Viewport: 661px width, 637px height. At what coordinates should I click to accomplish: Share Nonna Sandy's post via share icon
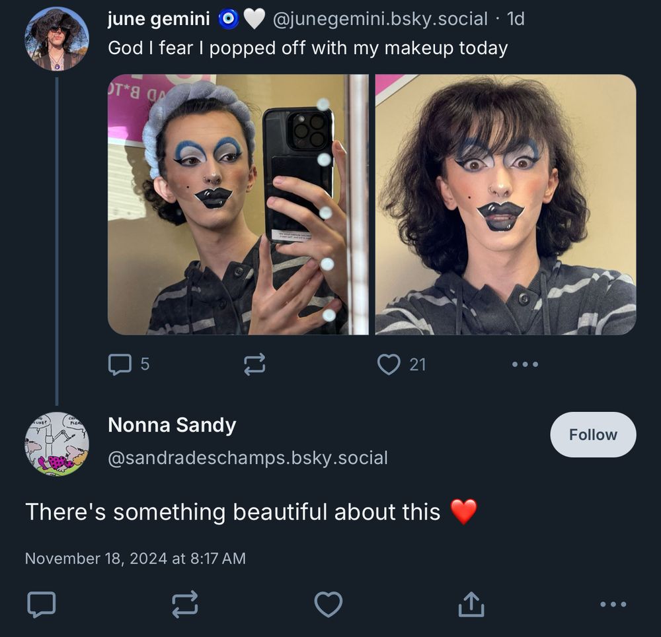coord(471,603)
